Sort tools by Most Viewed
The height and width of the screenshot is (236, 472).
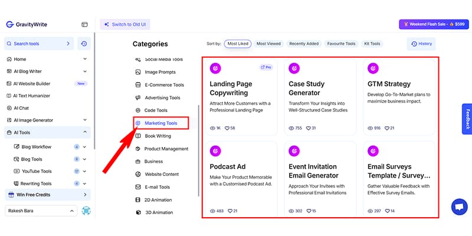pyautogui.click(x=268, y=44)
